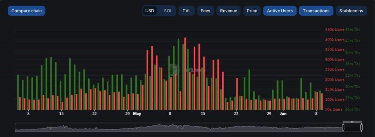Show the Stablecoins series
The height and width of the screenshot is (137, 375).
(x=351, y=11)
